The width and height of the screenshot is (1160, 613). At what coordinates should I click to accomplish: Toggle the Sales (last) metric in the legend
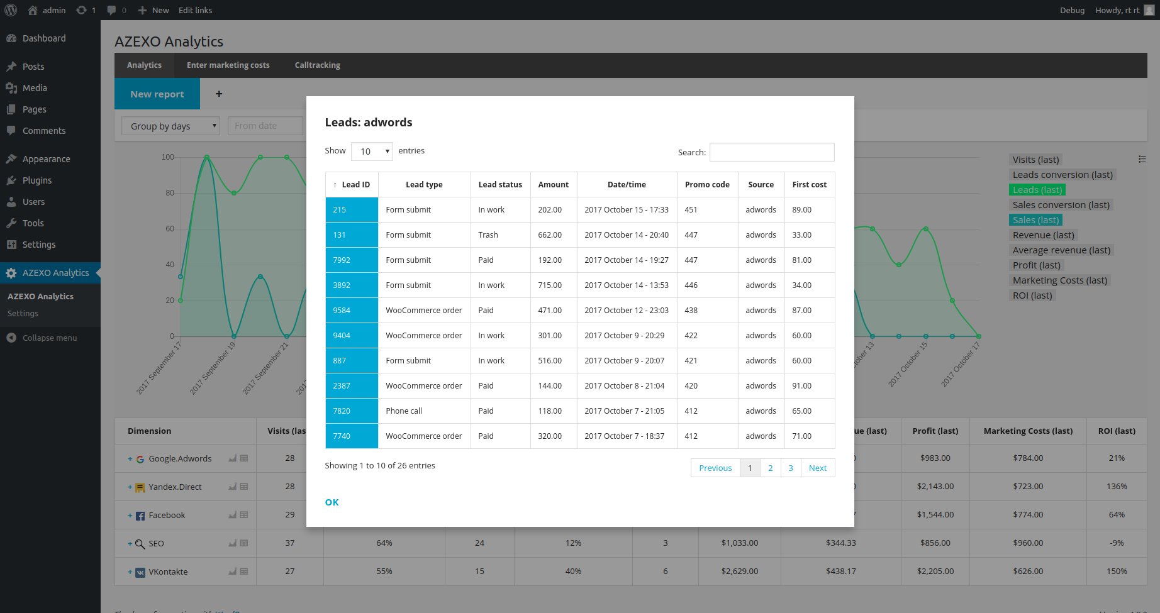click(x=1035, y=220)
